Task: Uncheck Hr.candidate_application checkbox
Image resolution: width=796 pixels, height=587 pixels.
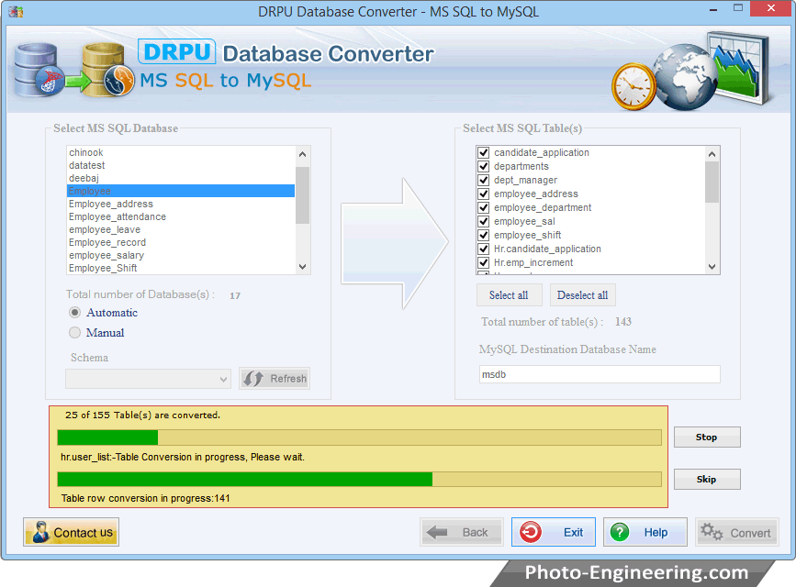Action: pos(483,249)
